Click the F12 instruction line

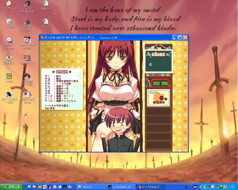(60, 101)
